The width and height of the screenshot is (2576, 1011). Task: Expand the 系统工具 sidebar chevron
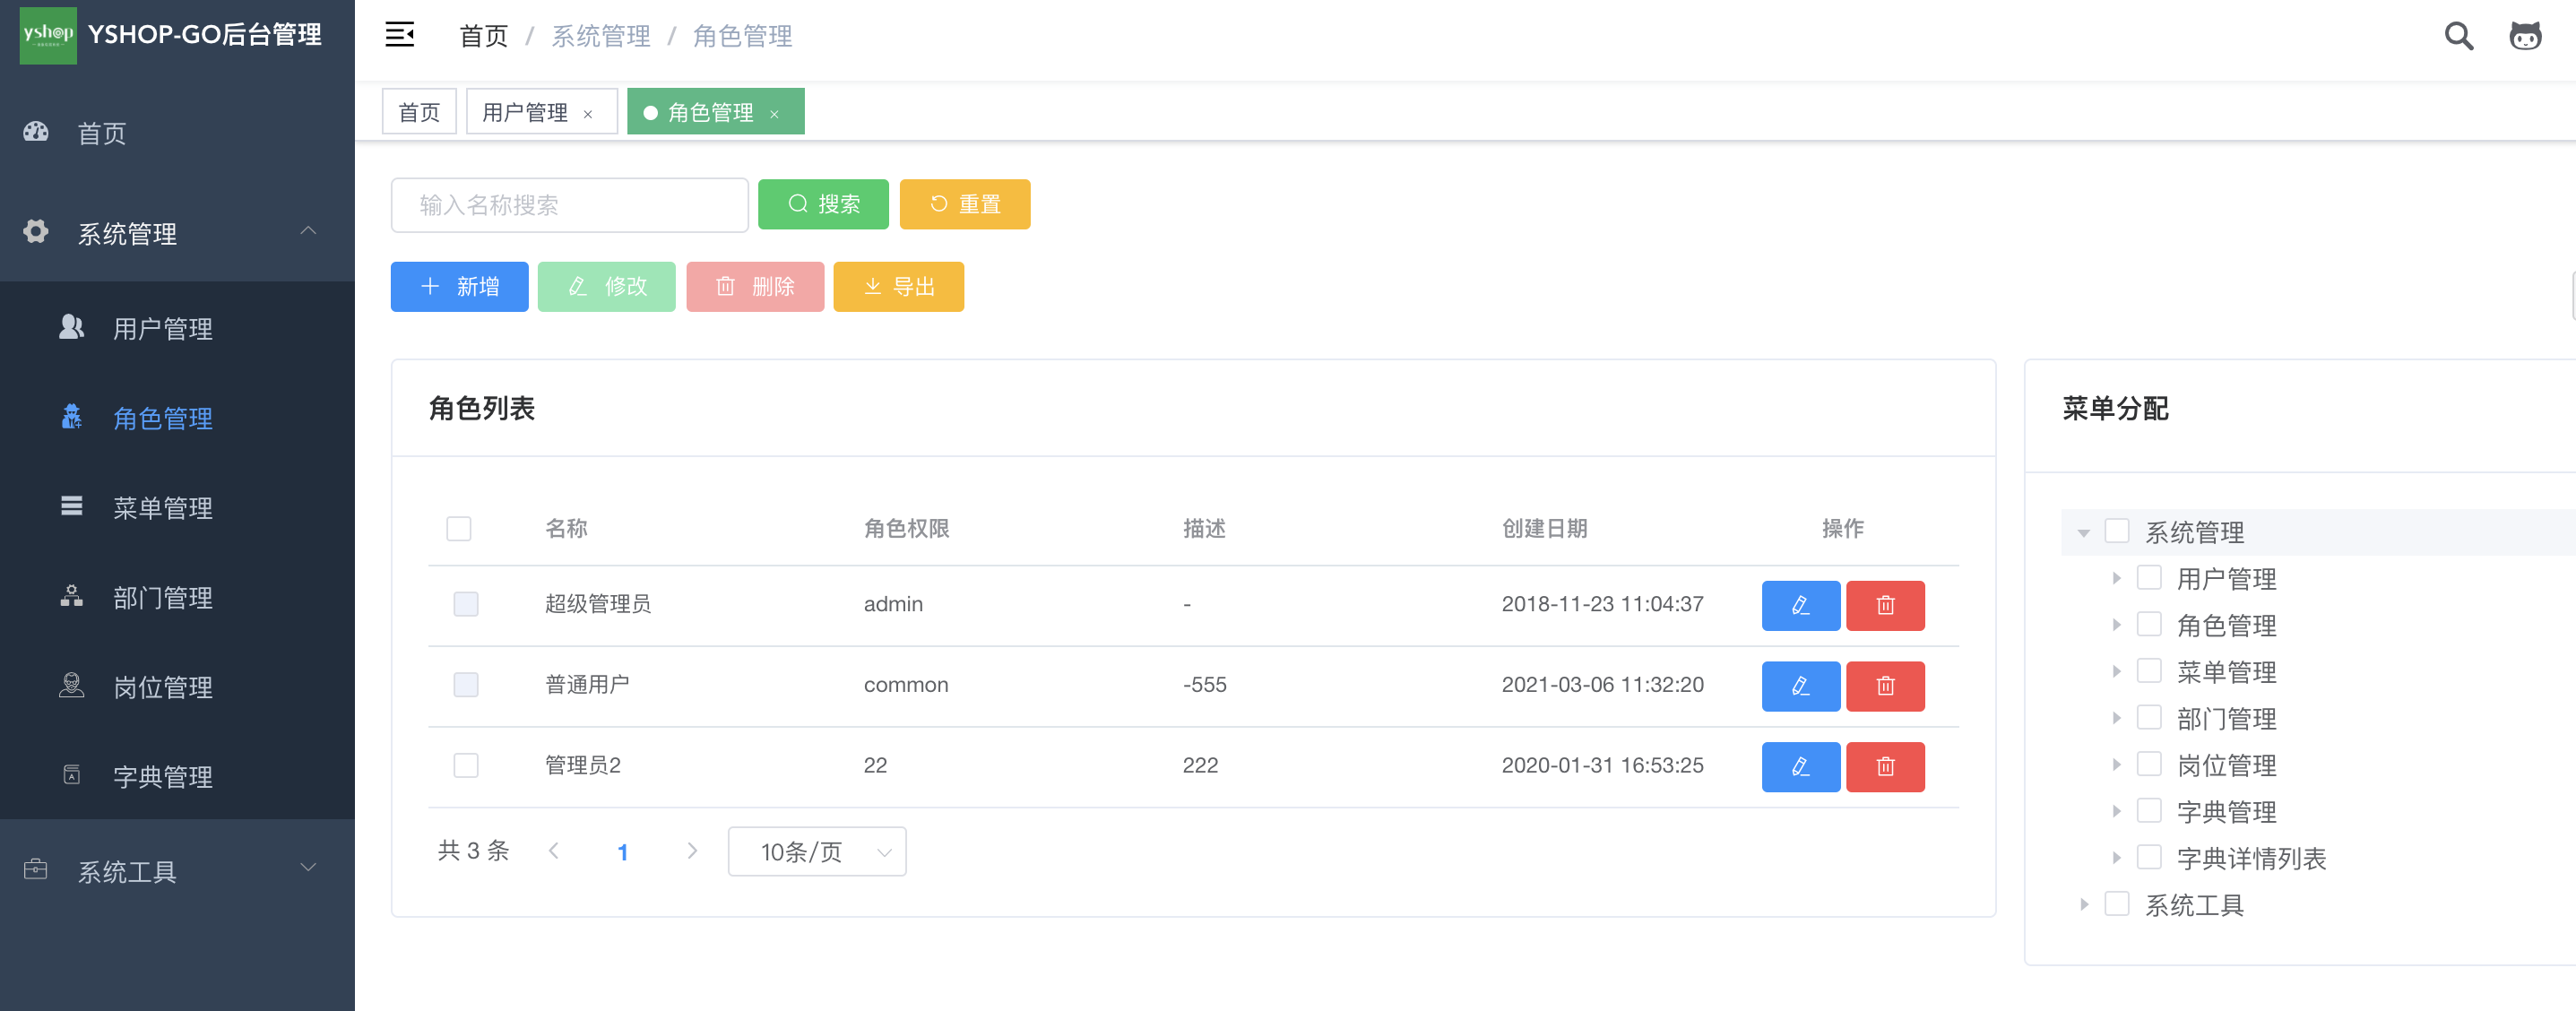(x=308, y=868)
